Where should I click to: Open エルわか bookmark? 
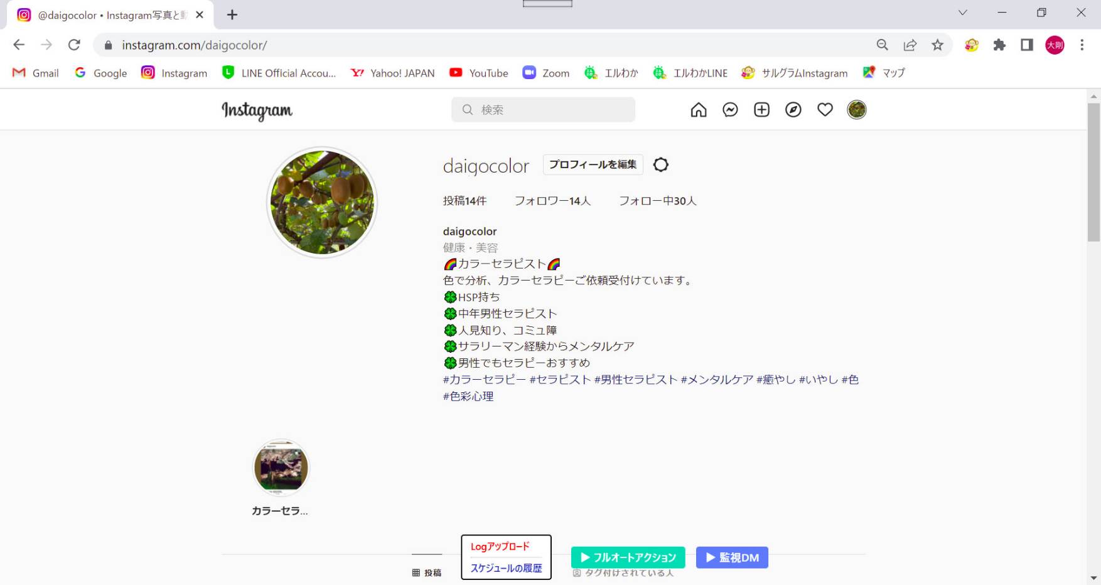coord(611,73)
